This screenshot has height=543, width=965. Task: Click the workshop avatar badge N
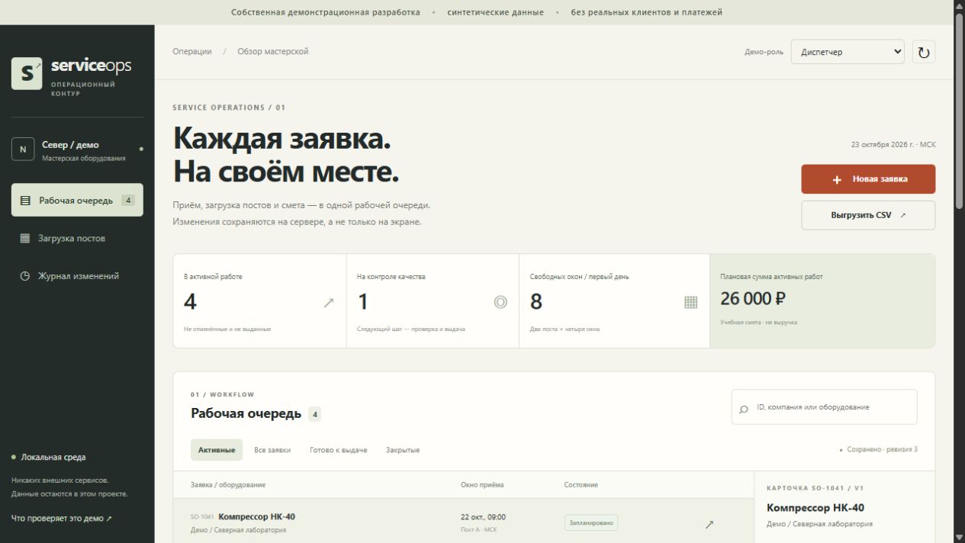coord(22,149)
